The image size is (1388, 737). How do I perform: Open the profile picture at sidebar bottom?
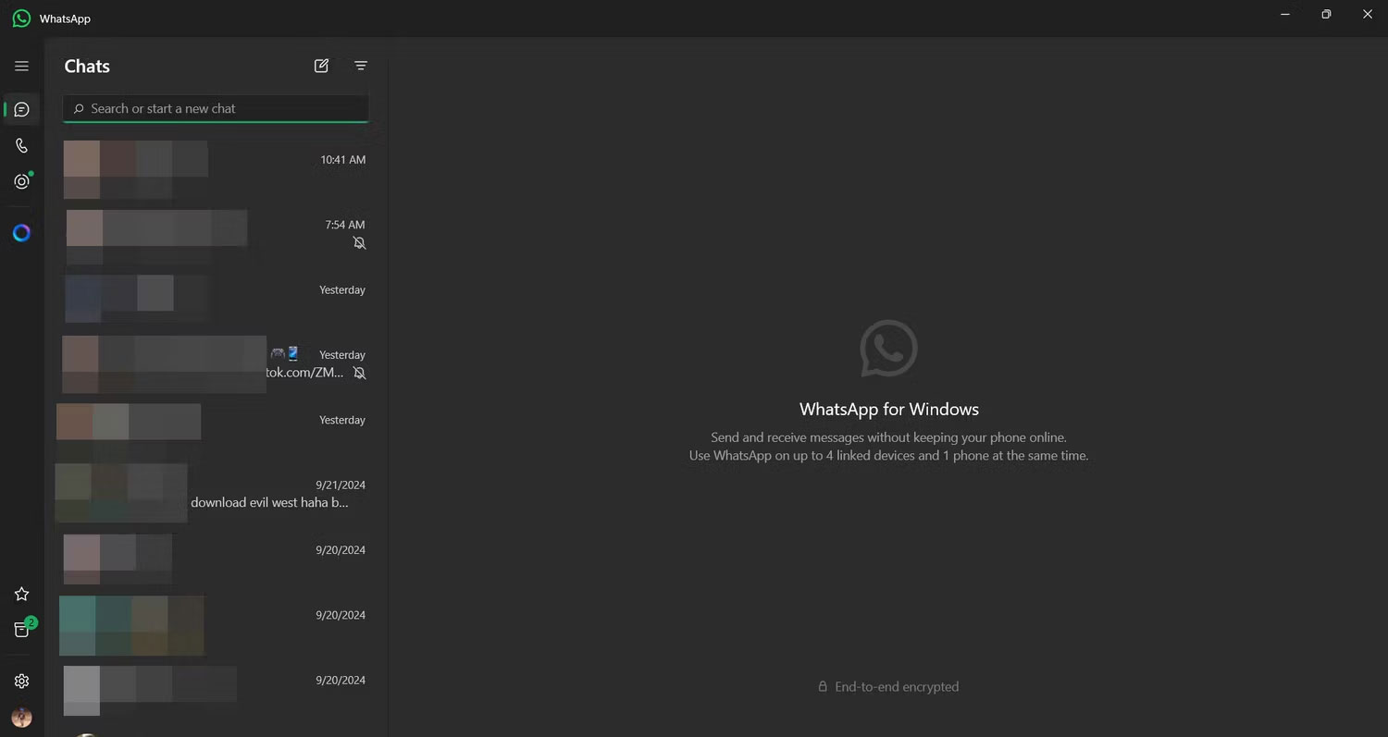[x=21, y=718]
